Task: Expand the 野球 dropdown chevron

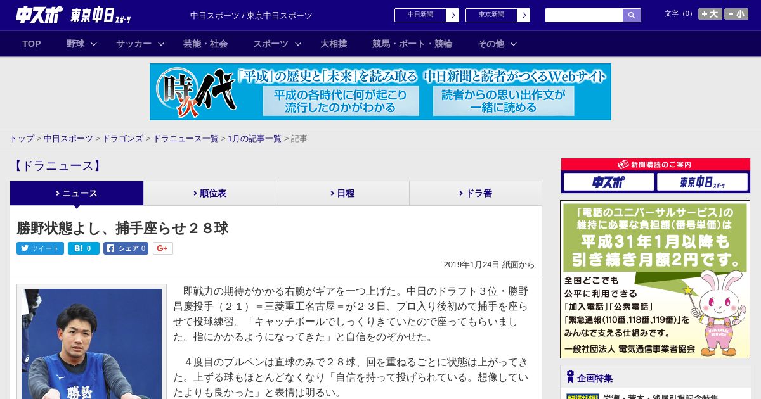Action: point(94,44)
